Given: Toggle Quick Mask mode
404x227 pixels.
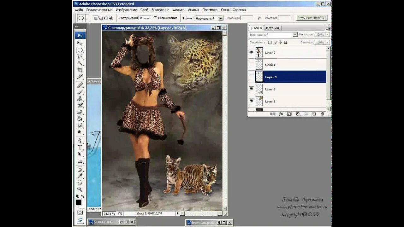Looking at the screenshot, I should (80, 212).
